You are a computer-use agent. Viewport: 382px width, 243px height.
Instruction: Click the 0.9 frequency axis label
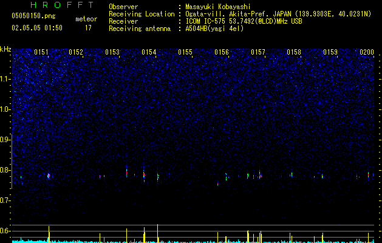click(5, 140)
